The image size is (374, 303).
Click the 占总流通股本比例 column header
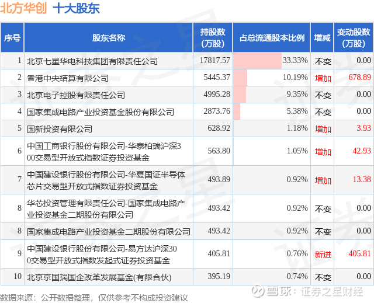click(272, 37)
